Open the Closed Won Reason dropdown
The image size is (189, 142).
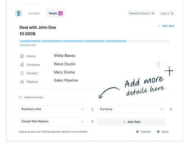[x=53, y=122]
